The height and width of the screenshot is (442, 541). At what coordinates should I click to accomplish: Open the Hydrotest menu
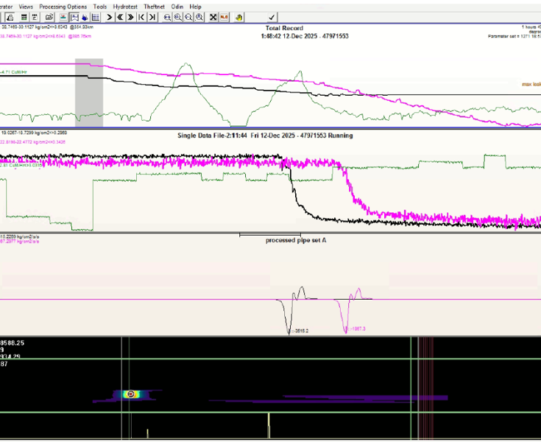[x=125, y=7]
